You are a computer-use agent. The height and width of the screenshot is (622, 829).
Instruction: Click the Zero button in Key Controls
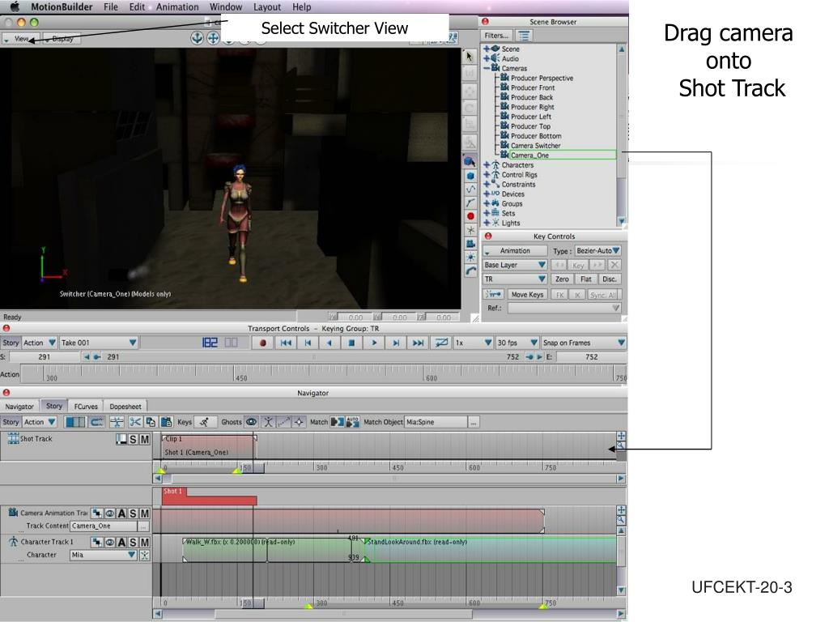[x=562, y=279]
